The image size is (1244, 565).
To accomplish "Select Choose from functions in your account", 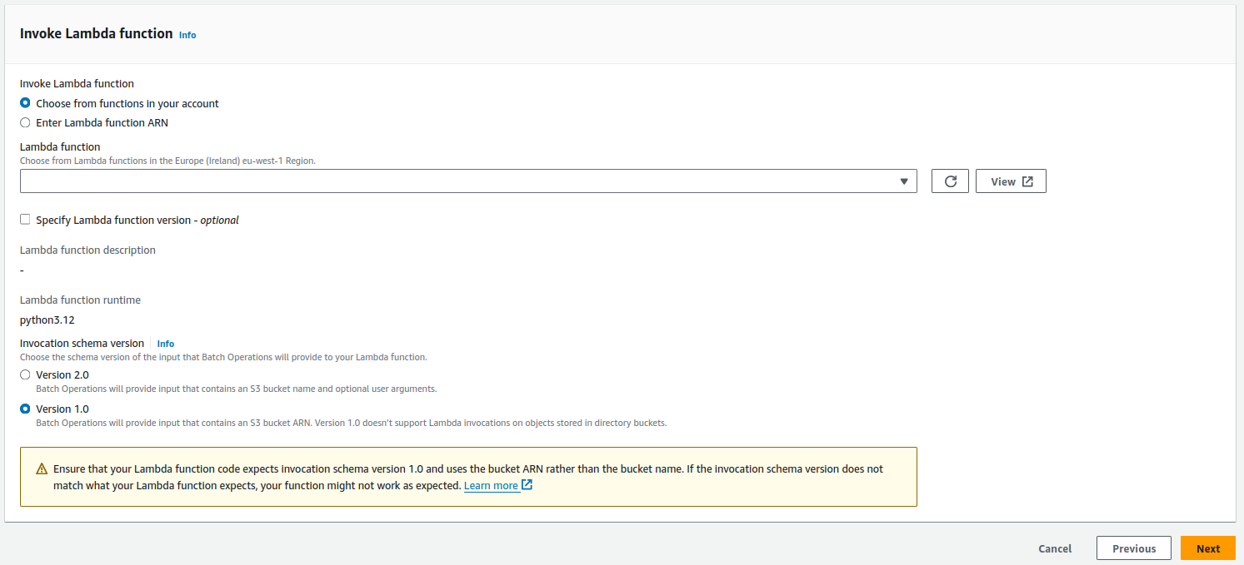I will pos(25,103).
